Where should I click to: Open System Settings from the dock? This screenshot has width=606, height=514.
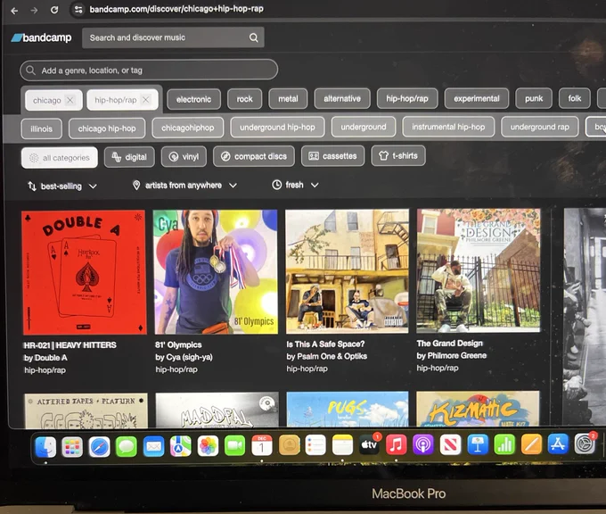point(585,444)
